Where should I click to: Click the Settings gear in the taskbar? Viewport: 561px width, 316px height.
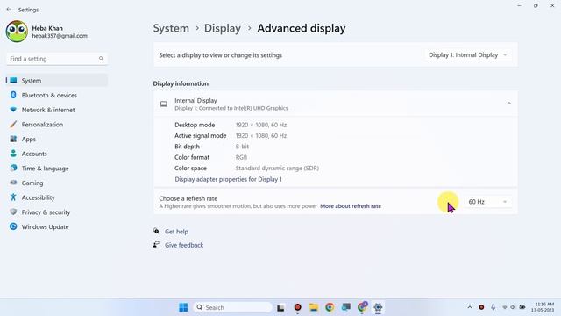(378, 307)
